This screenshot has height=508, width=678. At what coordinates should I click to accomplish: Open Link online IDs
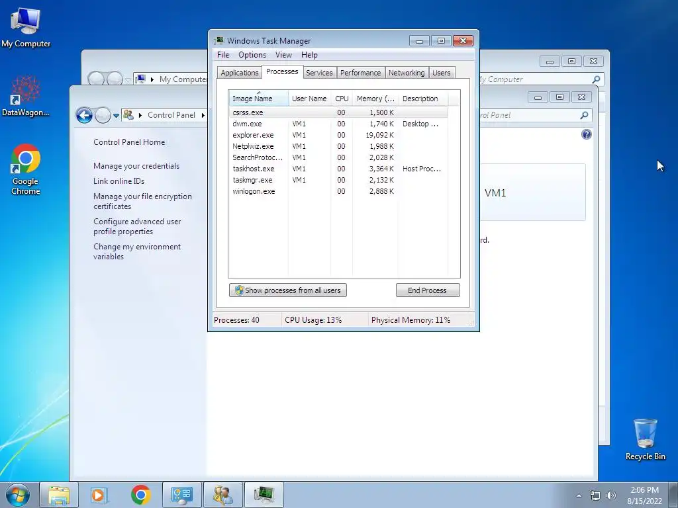coord(119,181)
